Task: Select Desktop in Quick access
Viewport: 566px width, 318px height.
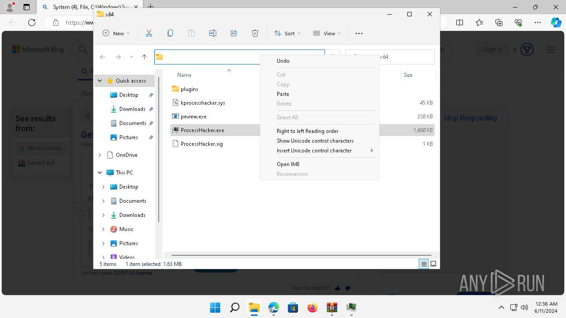Action: (x=129, y=95)
